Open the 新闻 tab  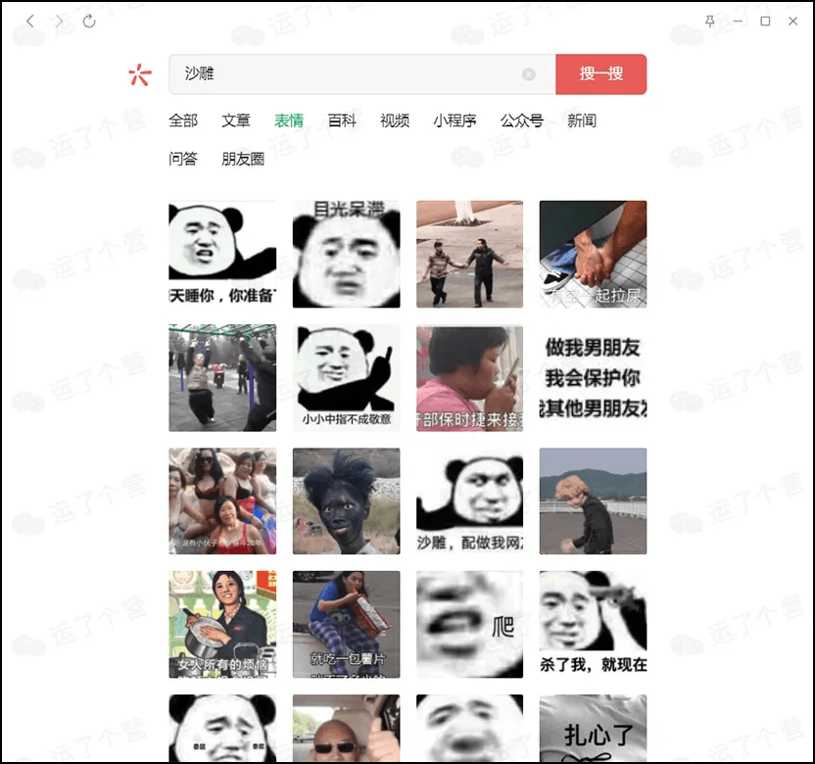582,120
